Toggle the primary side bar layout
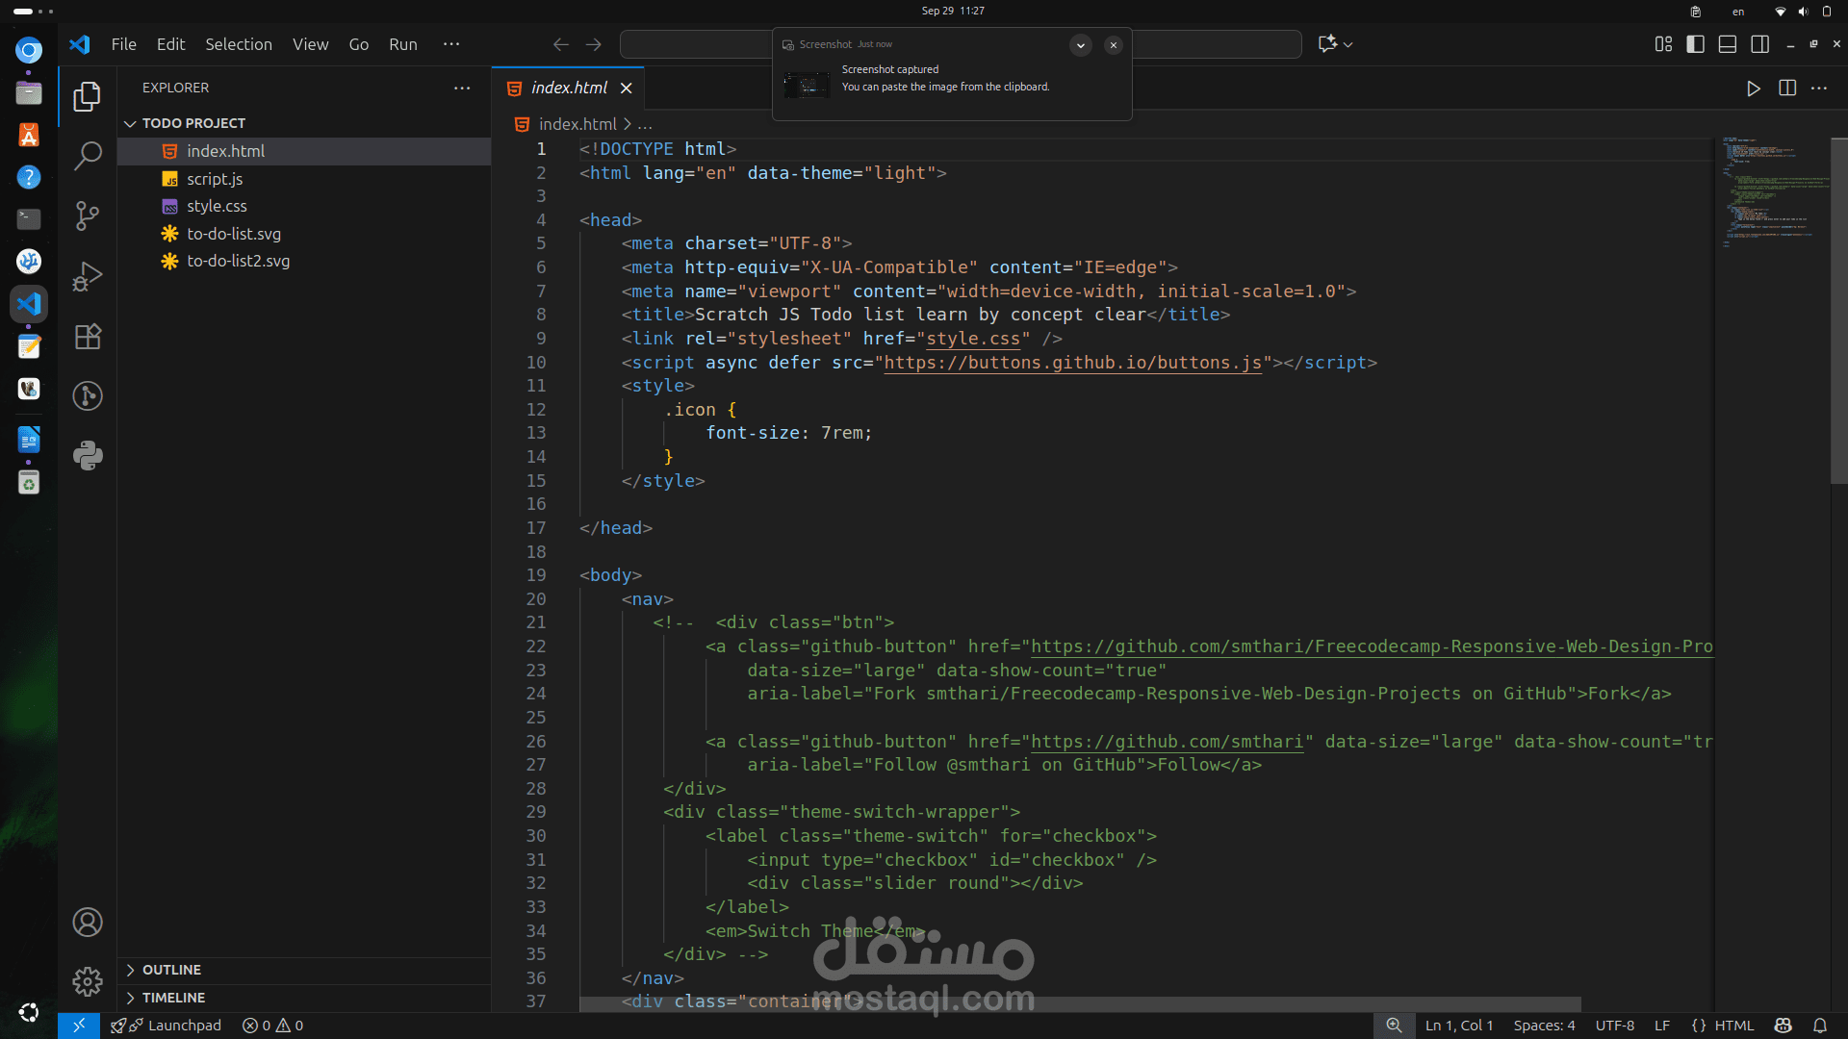This screenshot has height=1039, width=1848. (1696, 44)
